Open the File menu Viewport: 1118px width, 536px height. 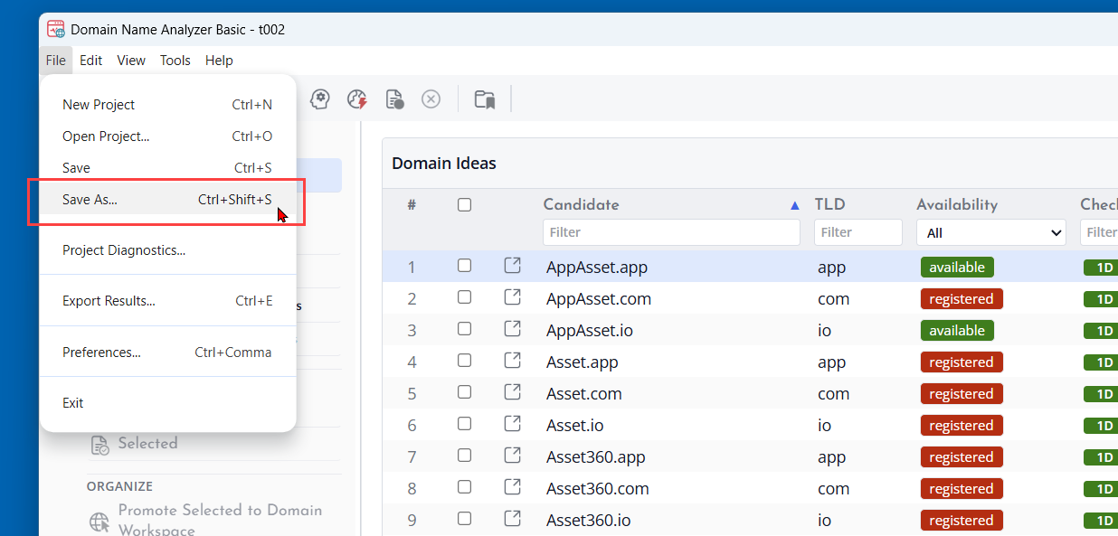[56, 61]
